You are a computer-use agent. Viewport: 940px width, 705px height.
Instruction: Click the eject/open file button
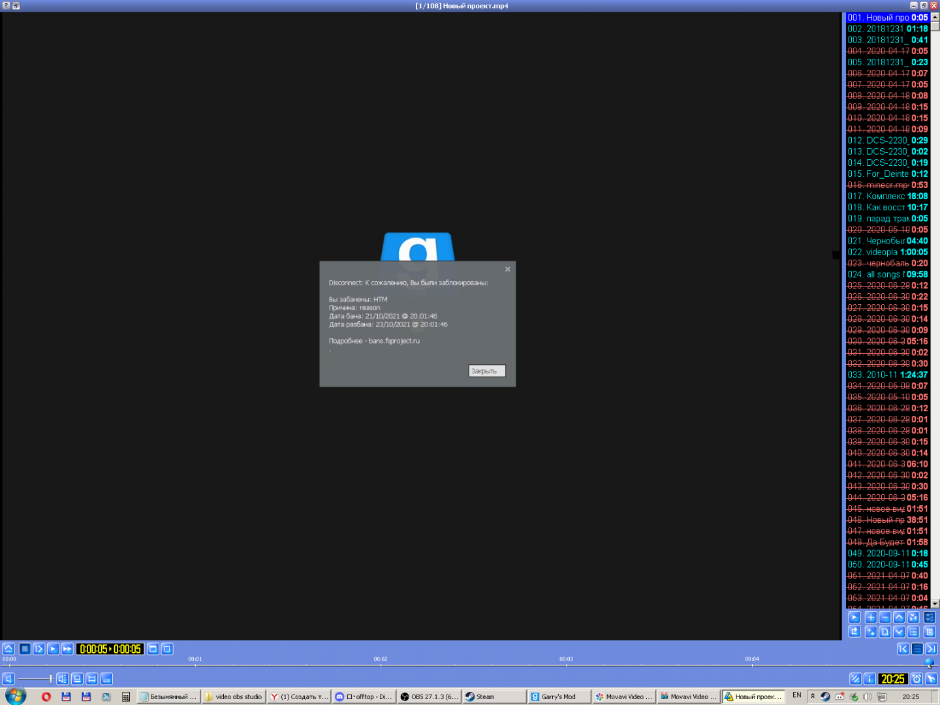click(8, 649)
